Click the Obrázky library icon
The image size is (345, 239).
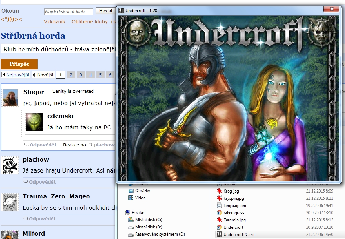[131, 191]
